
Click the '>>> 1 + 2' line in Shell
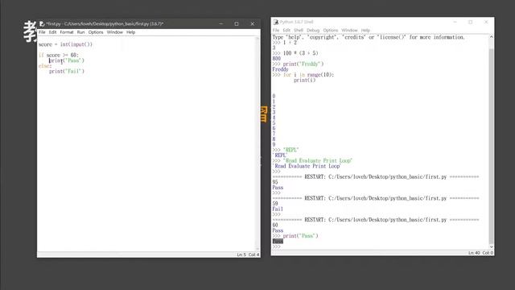point(284,43)
